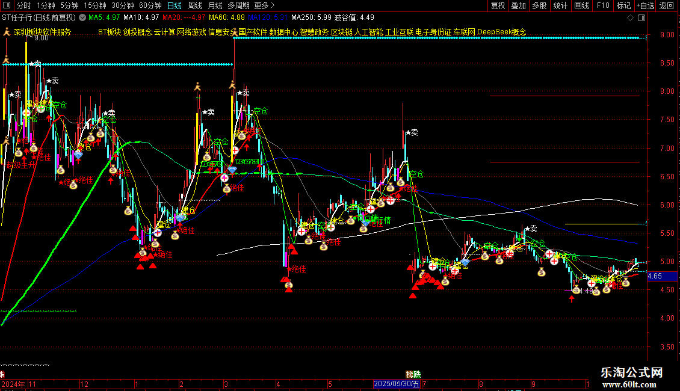Open the dropdown beside ST任子行 title
Image resolution: width=680 pixels, height=391 pixels.
pyautogui.click(x=82, y=18)
